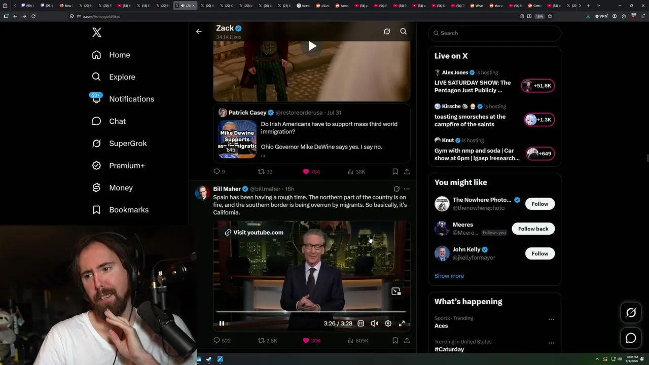Open Notifications in the sidebar
649x365 pixels.
[x=123, y=99]
